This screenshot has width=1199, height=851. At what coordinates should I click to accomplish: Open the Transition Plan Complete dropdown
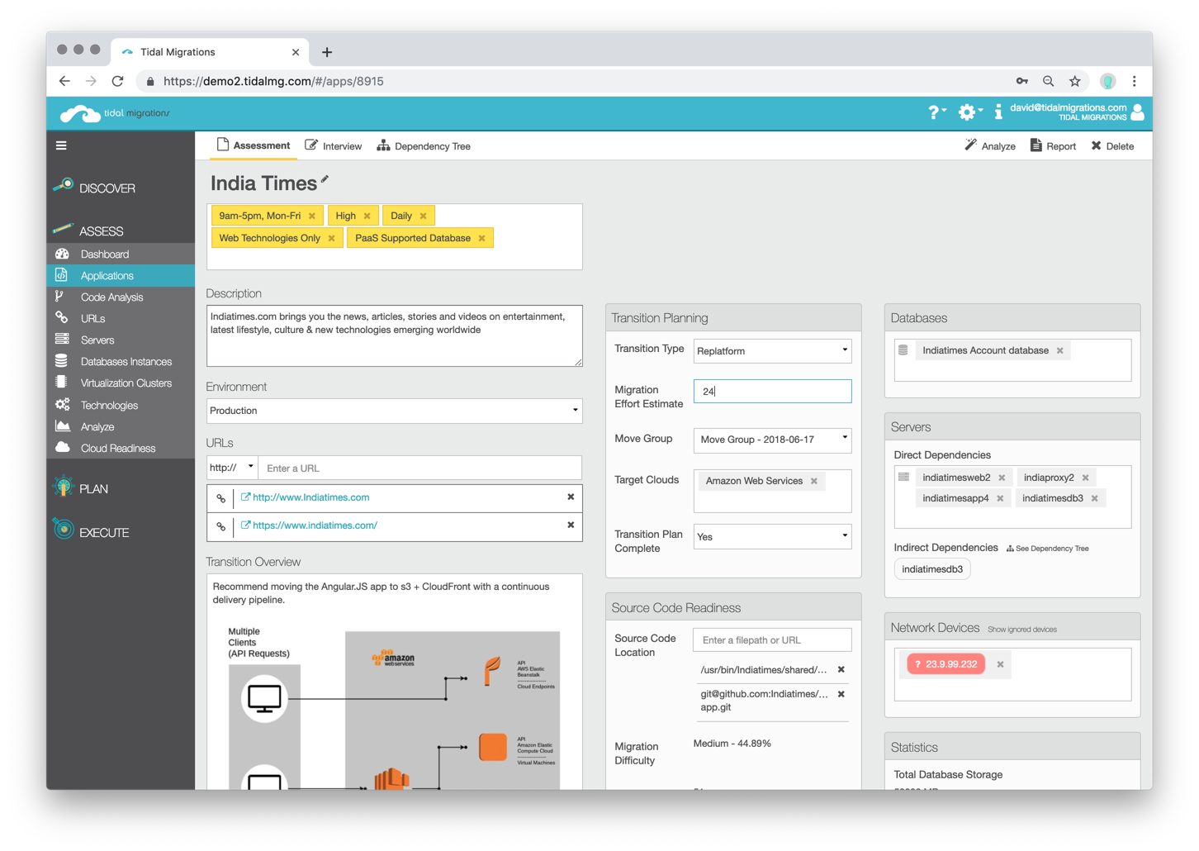point(772,537)
